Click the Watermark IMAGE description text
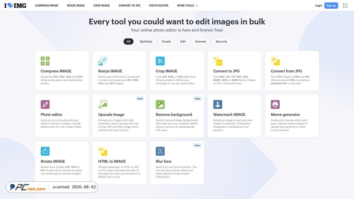 [x=233, y=125]
